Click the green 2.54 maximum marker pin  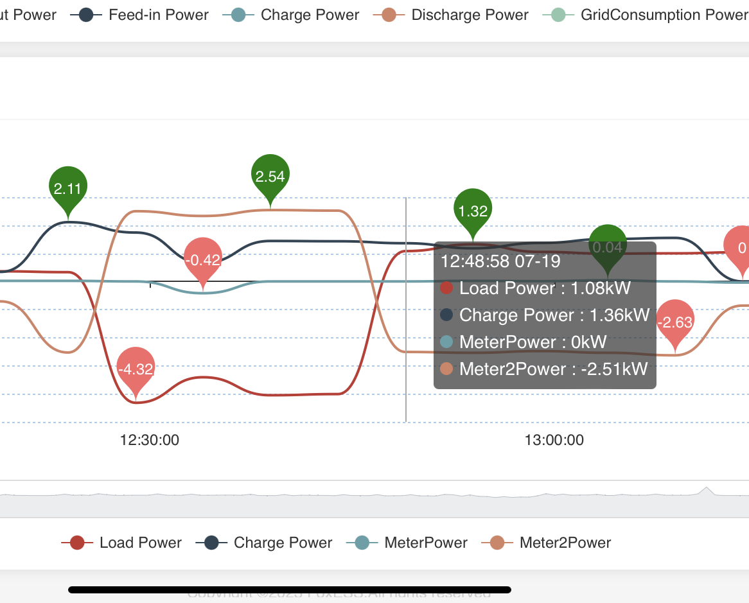click(270, 175)
